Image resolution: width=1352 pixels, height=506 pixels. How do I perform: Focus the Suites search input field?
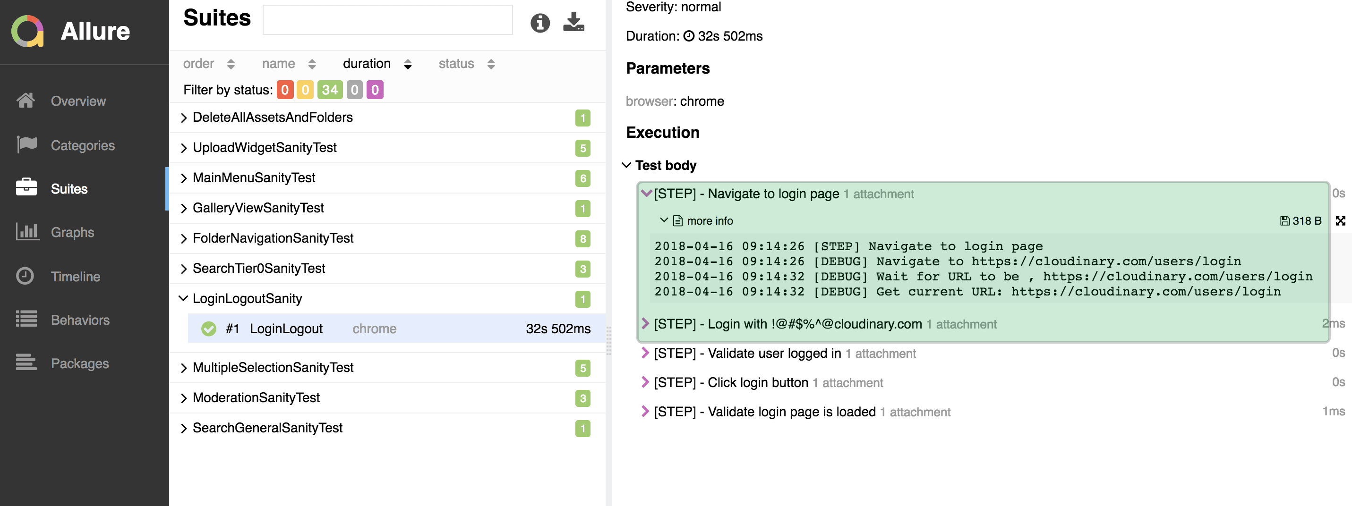tap(387, 20)
